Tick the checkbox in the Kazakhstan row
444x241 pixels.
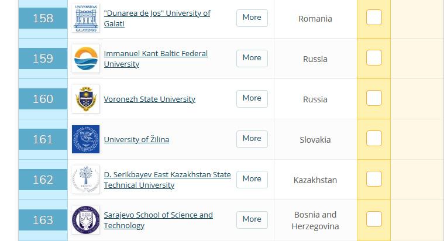[374, 179]
